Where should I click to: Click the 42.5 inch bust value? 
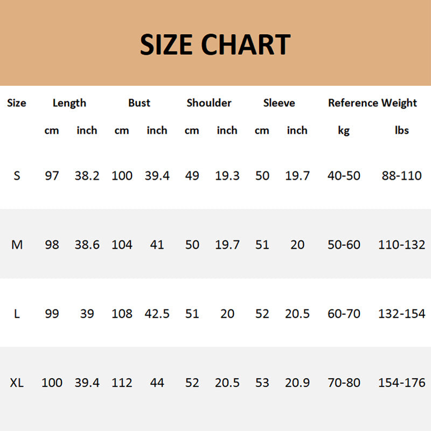(x=157, y=314)
